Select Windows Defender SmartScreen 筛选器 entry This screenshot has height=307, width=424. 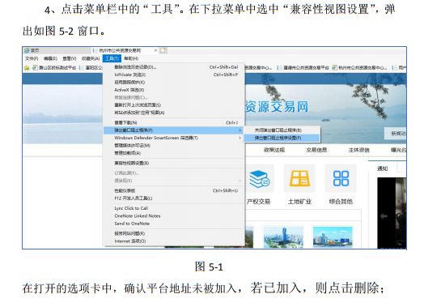174,138
